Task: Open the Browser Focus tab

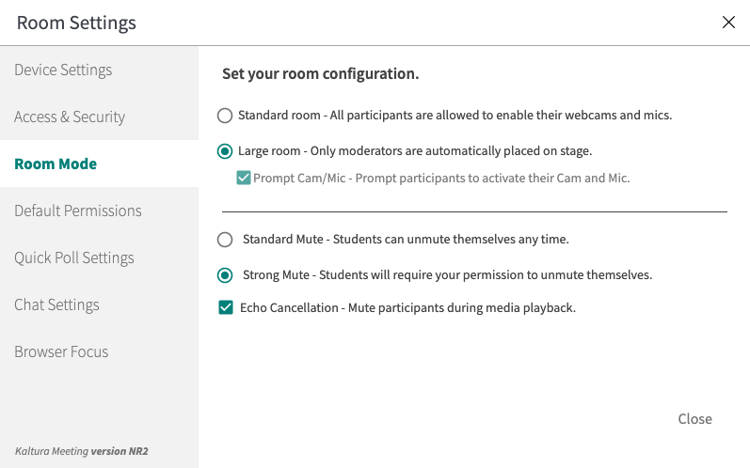Action: 61,352
